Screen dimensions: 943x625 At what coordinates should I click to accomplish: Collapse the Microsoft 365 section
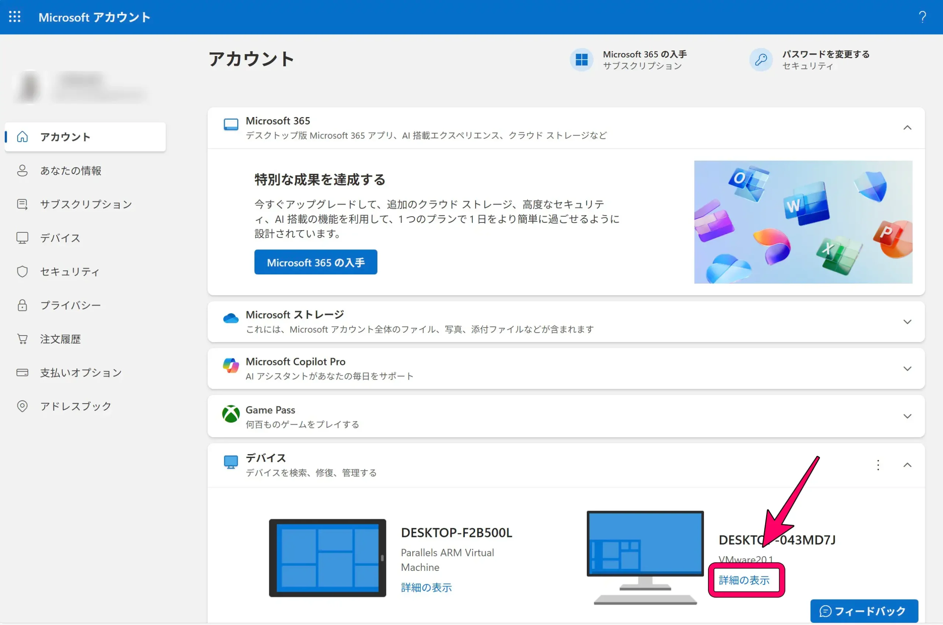908,127
